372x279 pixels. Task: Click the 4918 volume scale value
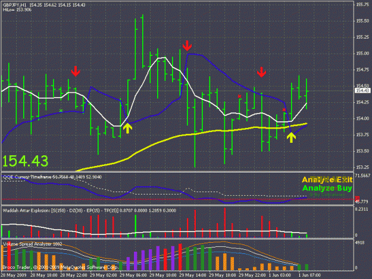[360, 243]
